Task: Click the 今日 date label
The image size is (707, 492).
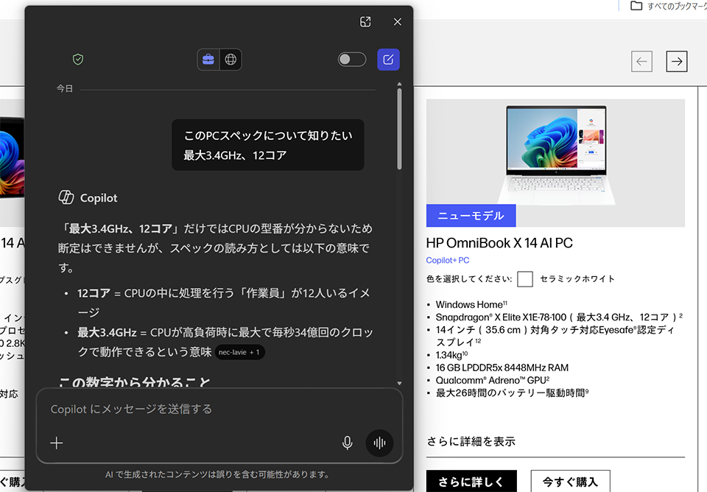Action: (65, 88)
